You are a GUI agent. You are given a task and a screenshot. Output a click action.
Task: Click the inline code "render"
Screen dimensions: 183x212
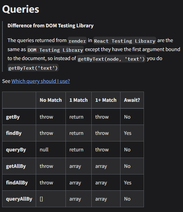pyautogui.click(x=77, y=41)
